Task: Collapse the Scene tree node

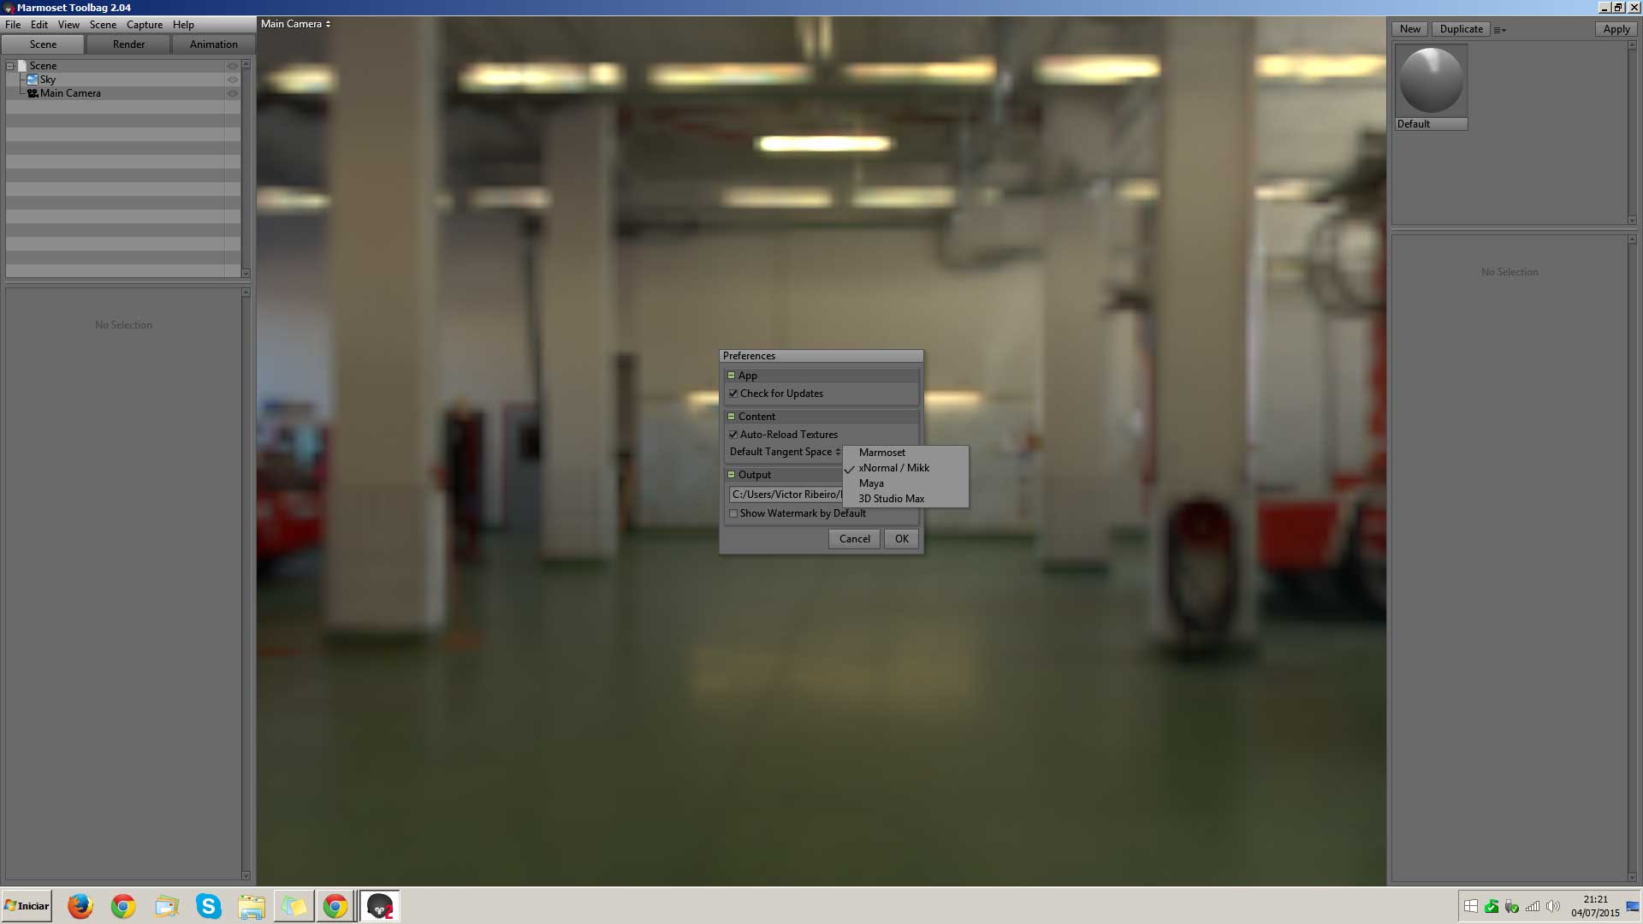Action: pyautogui.click(x=10, y=66)
